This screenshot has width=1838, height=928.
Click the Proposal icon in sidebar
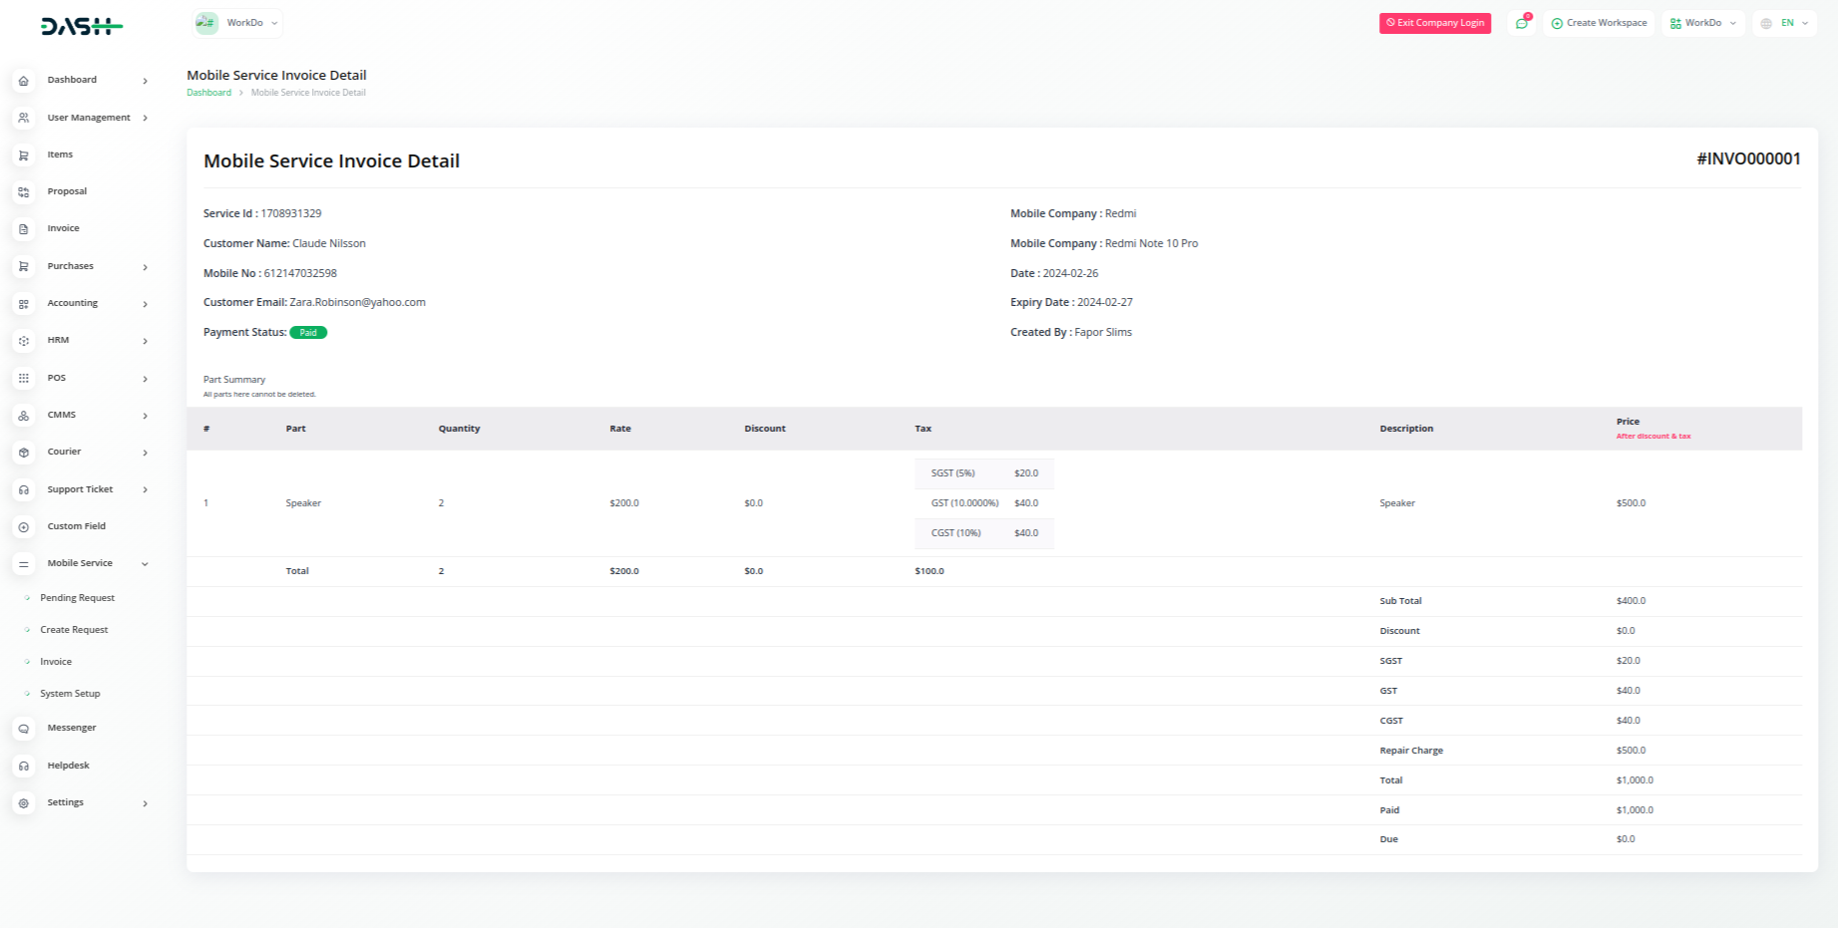click(24, 192)
